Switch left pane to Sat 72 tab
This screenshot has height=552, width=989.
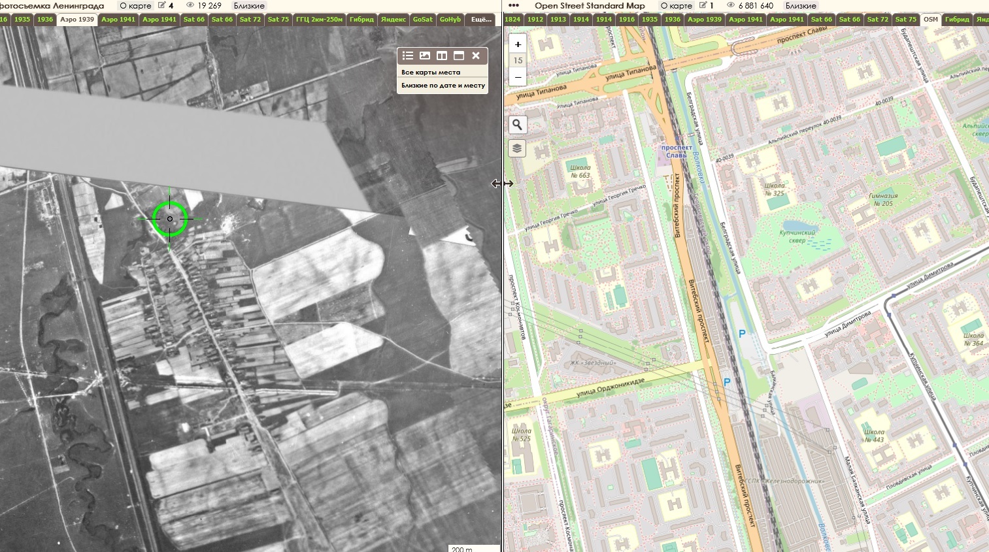250,19
